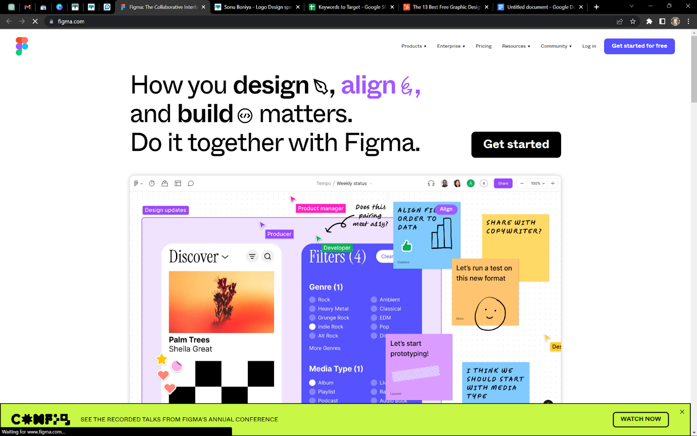Open the browser Extensions puzzle icon

649,21
